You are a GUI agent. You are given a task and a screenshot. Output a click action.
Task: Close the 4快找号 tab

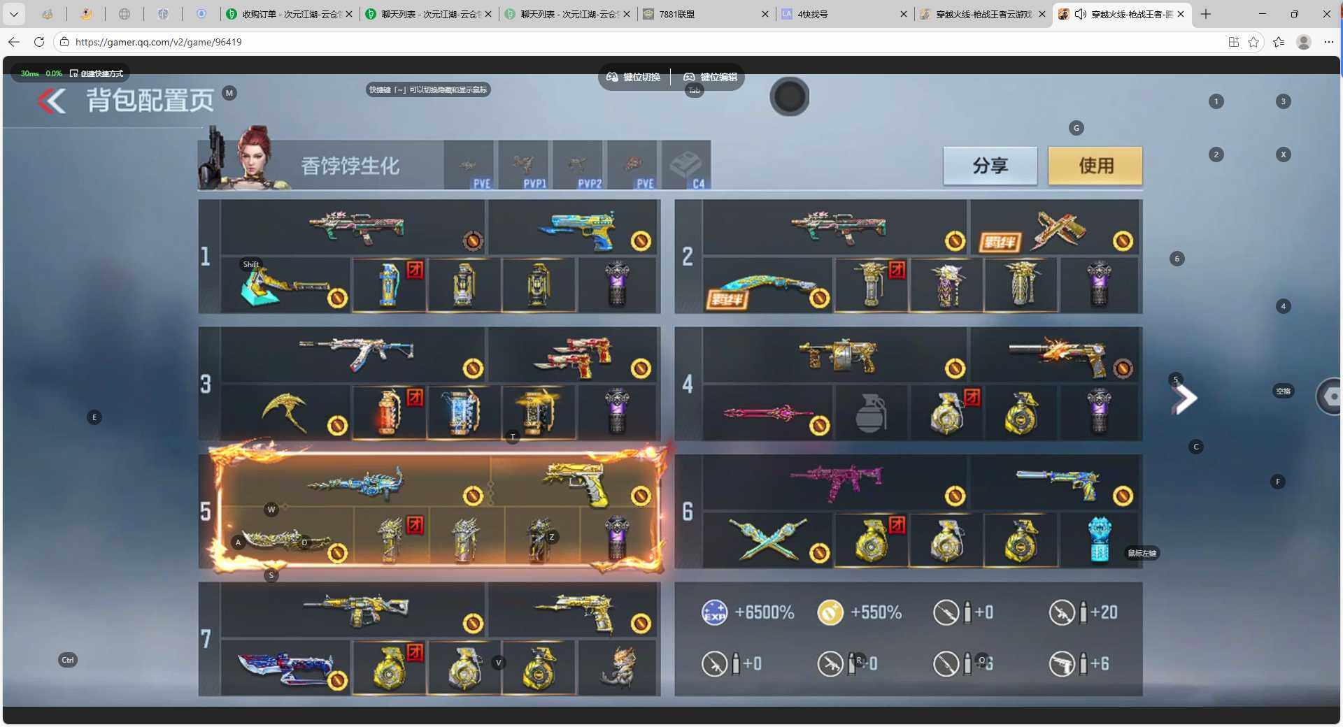pyautogui.click(x=903, y=14)
